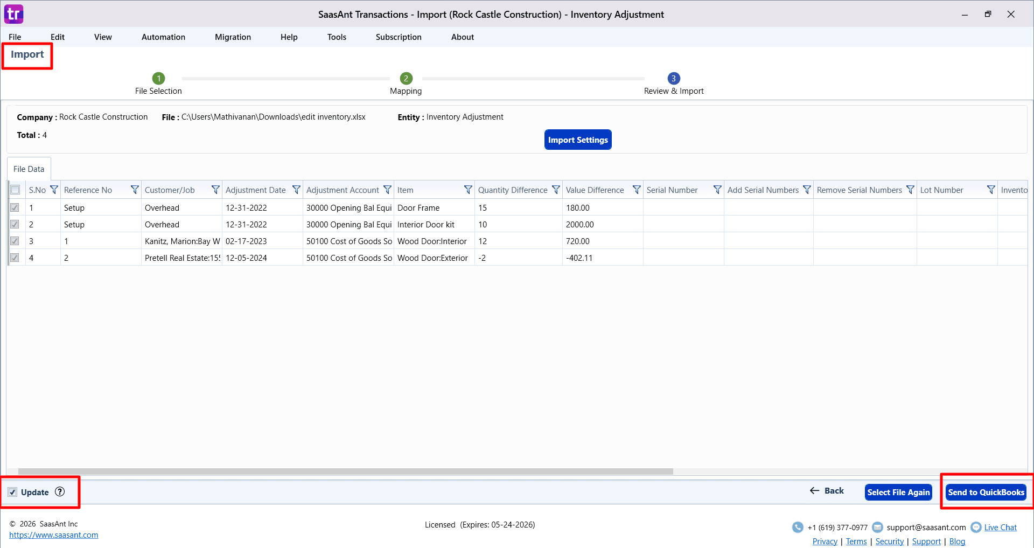This screenshot has width=1034, height=548.
Task: Open the Tools menu
Action: click(x=337, y=37)
